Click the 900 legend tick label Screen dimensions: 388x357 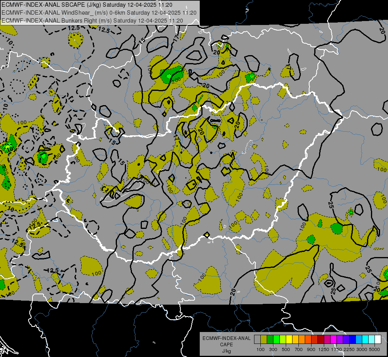point(311,349)
